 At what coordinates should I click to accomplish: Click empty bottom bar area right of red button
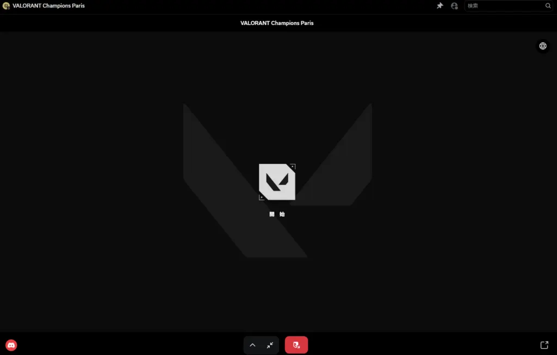[424, 345]
